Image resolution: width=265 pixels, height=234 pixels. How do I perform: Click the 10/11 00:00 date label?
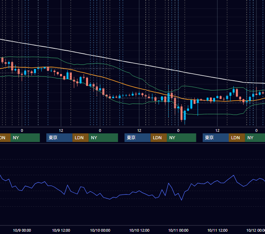[178, 230]
